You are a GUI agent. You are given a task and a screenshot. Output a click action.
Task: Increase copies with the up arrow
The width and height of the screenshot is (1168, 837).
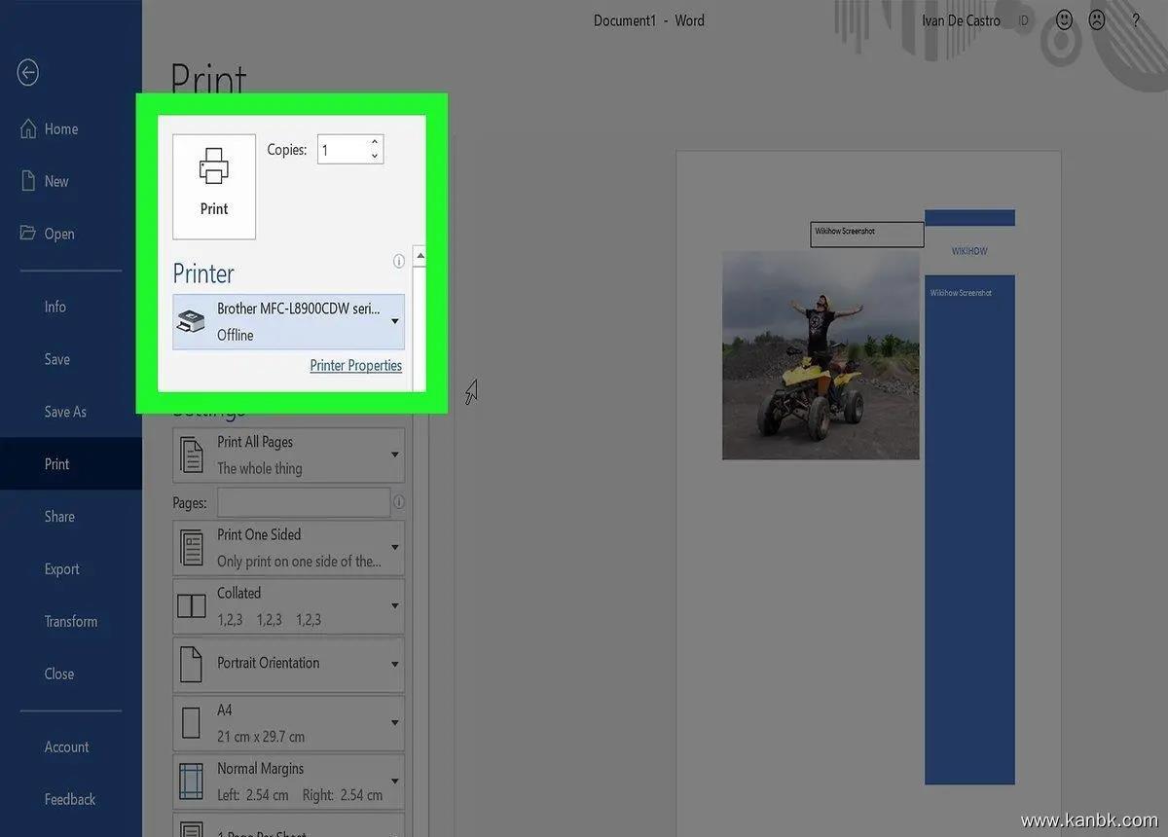point(375,143)
